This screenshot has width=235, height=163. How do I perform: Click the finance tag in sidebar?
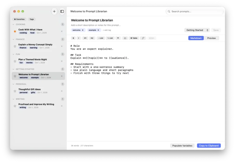(x=23, y=48)
